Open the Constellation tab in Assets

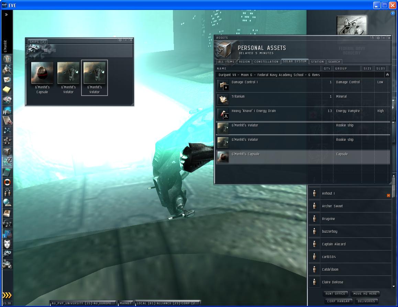click(x=266, y=62)
